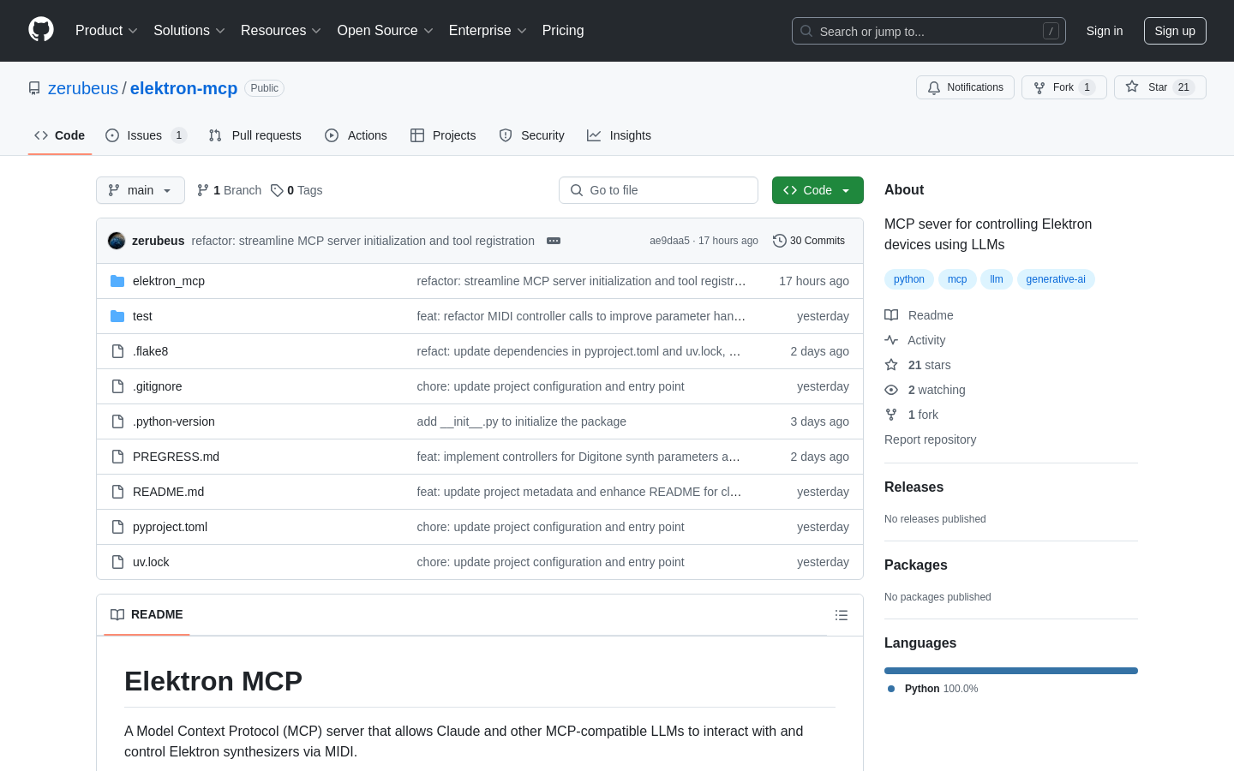Open the 21 stars link in About

coord(930,365)
